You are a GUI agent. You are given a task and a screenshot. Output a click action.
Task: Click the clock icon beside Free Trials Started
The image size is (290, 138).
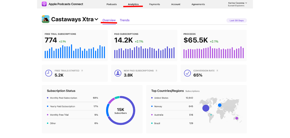click(49, 73)
